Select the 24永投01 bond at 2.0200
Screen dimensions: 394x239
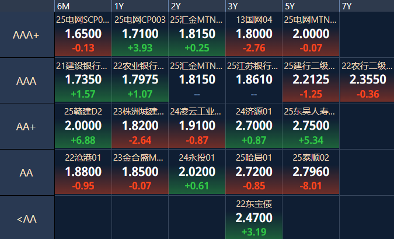click(x=197, y=172)
